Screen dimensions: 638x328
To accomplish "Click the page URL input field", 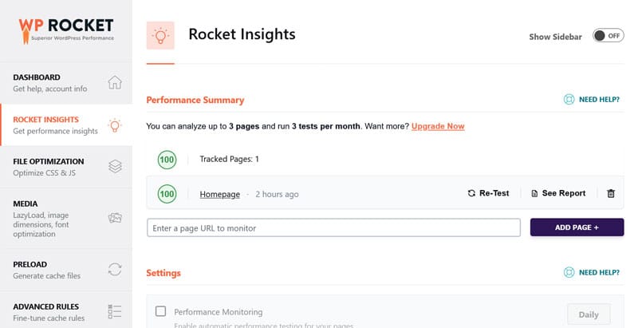I will coord(333,227).
